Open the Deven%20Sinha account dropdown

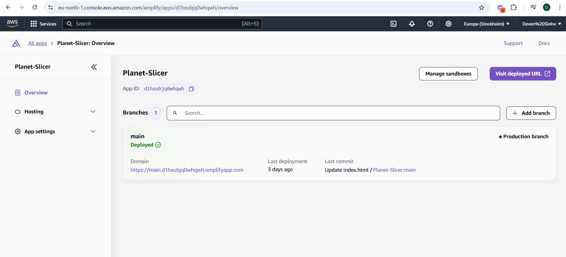click(542, 24)
